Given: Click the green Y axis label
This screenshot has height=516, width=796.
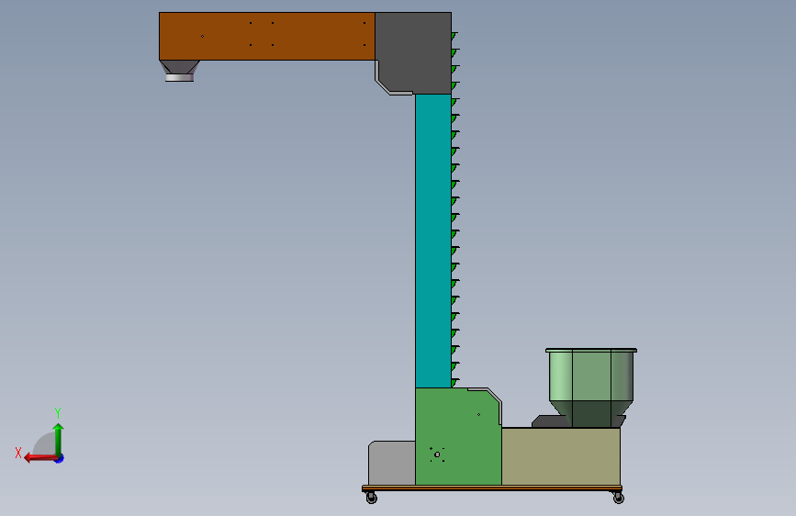Looking at the screenshot, I should 58,412.
